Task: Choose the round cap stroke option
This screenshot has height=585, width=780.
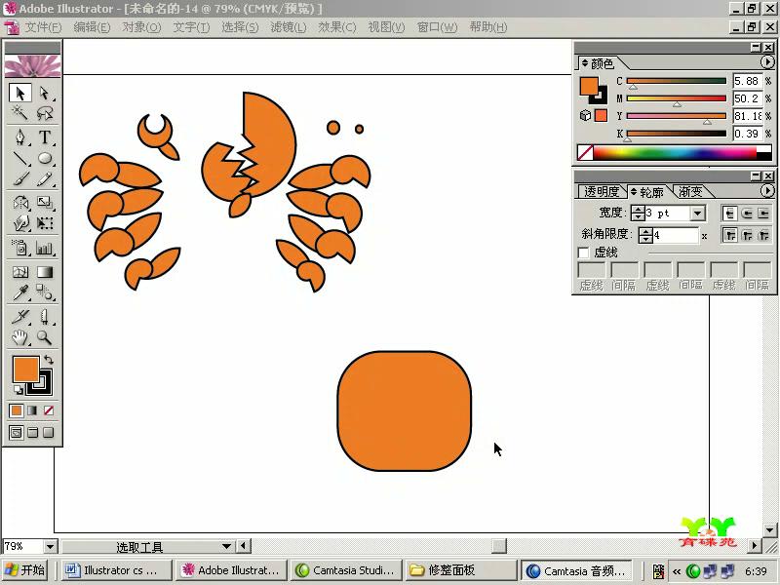Action: (747, 214)
